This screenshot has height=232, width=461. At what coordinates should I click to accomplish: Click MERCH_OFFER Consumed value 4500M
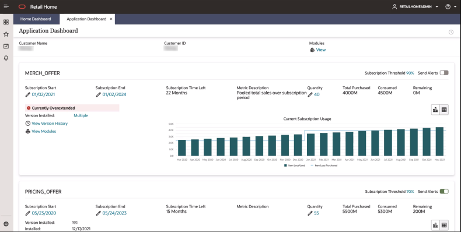click(x=385, y=93)
